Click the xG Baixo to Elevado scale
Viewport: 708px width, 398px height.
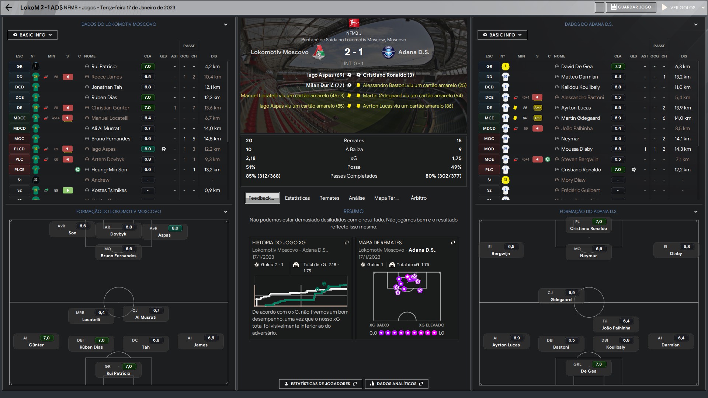coord(407,333)
